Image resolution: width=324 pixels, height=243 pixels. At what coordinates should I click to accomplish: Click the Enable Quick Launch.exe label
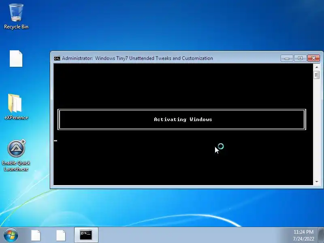pyautogui.click(x=16, y=166)
